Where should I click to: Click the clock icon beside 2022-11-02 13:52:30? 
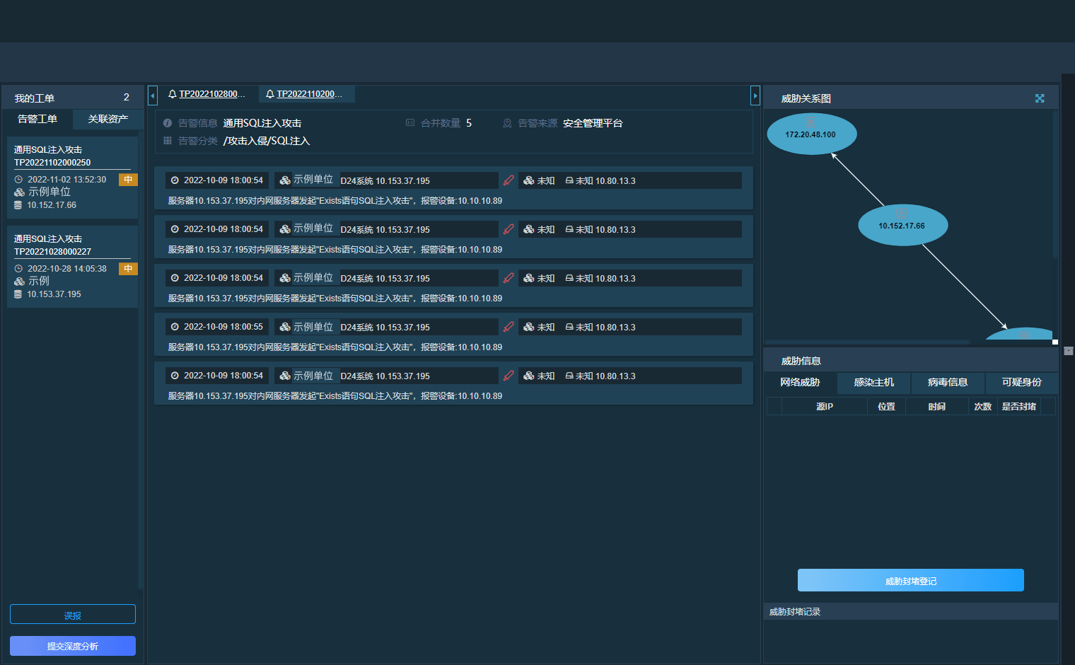(18, 180)
